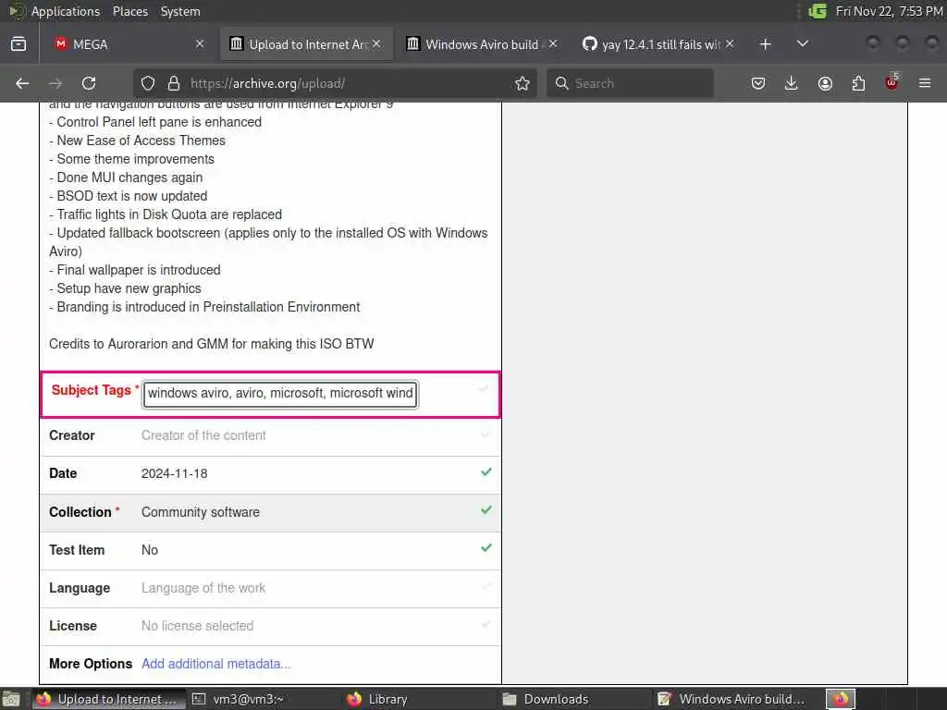Image resolution: width=947 pixels, height=710 pixels.
Task: Open the Firefox account menu
Action: pyautogui.click(x=825, y=83)
